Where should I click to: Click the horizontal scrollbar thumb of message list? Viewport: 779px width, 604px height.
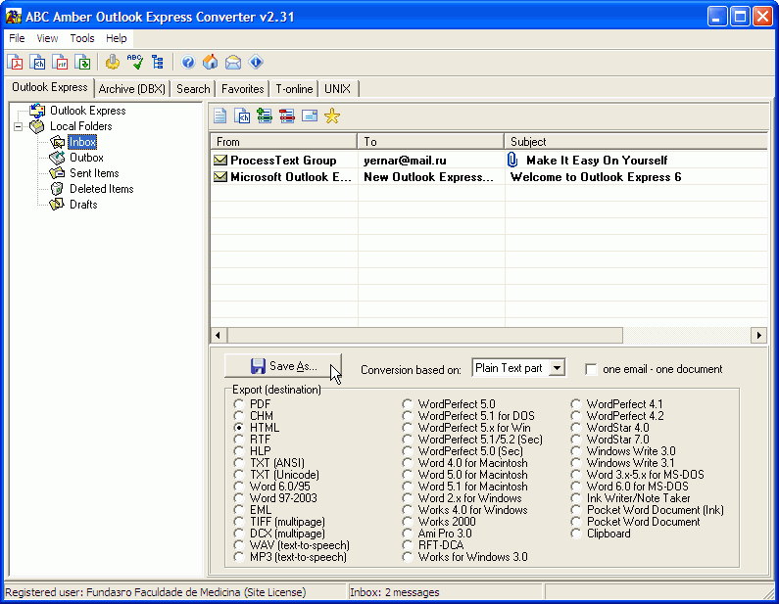pyautogui.click(x=425, y=335)
